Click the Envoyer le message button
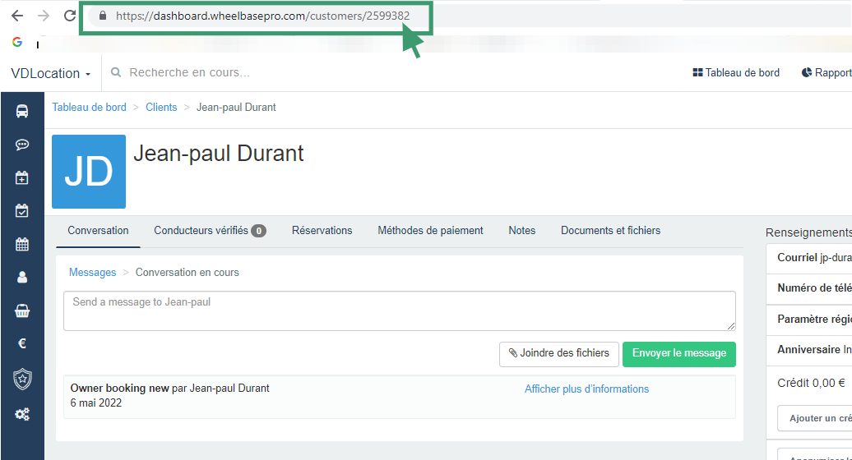852x460 pixels. click(678, 354)
